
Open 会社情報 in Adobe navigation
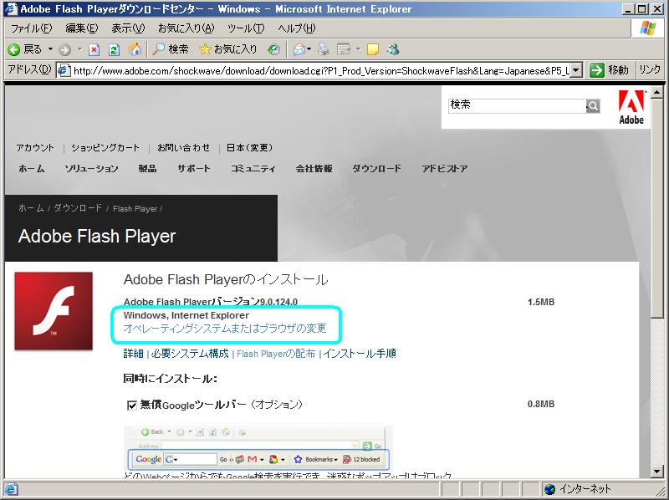pyautogui.click(x=314, y=169)
